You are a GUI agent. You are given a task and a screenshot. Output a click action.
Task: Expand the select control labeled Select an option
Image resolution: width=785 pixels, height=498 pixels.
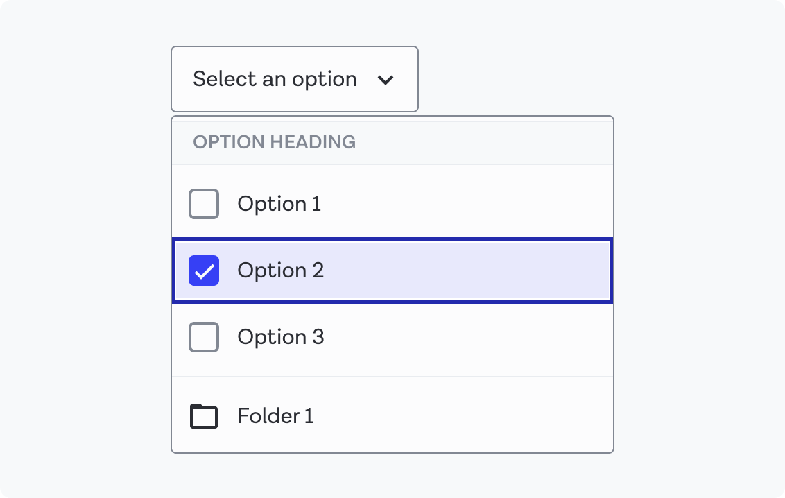tap(294, 79)
